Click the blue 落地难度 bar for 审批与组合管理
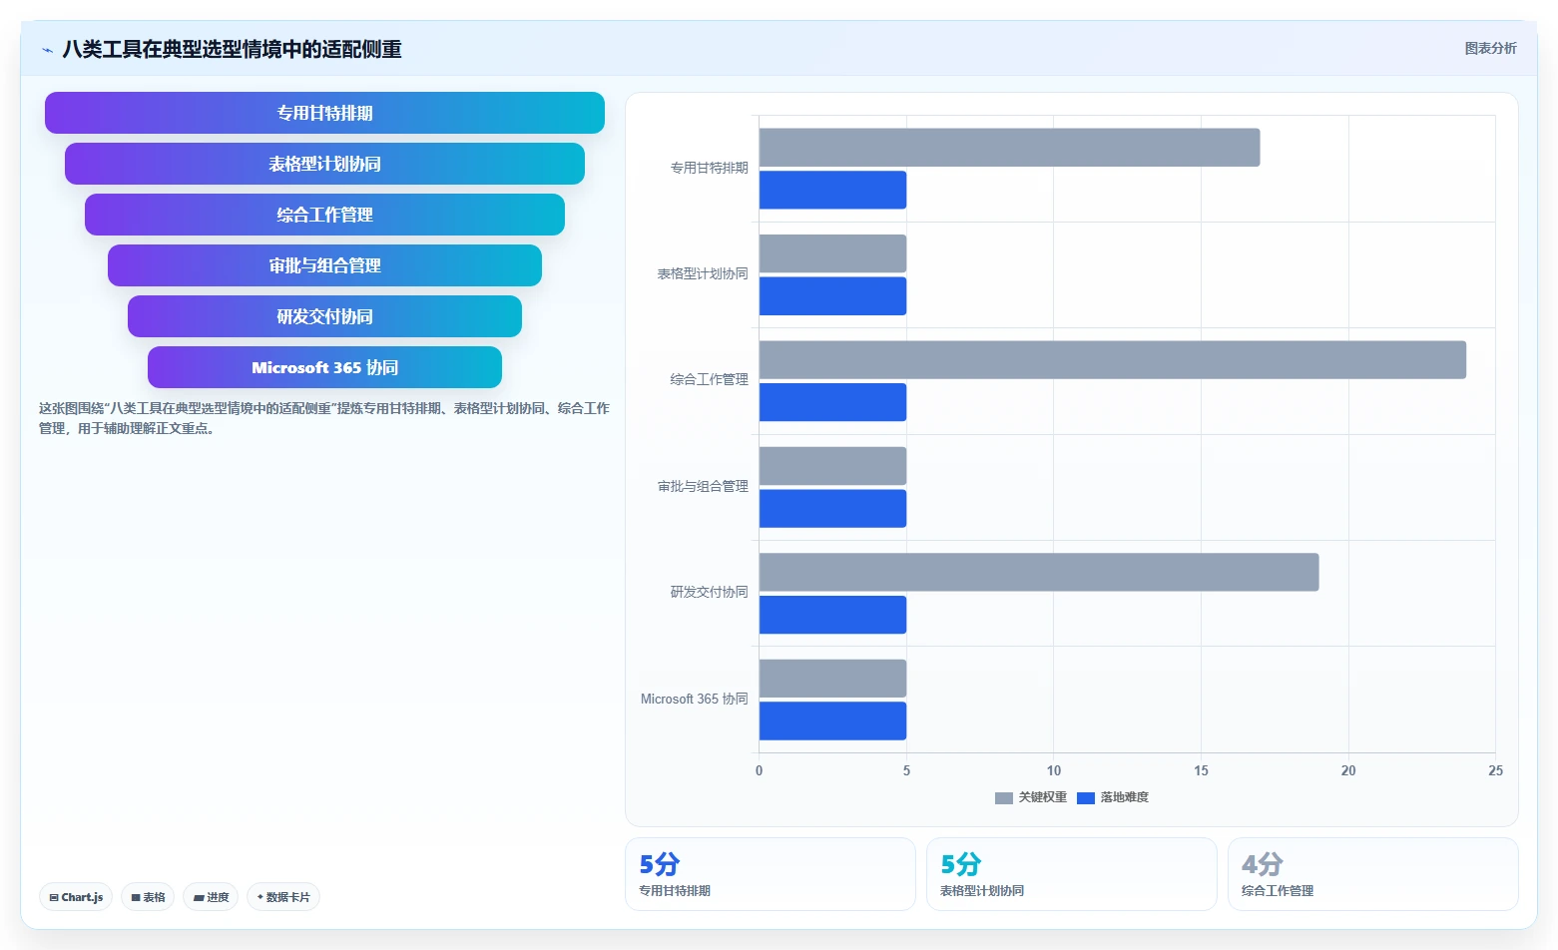 click(x=832, y=508)
